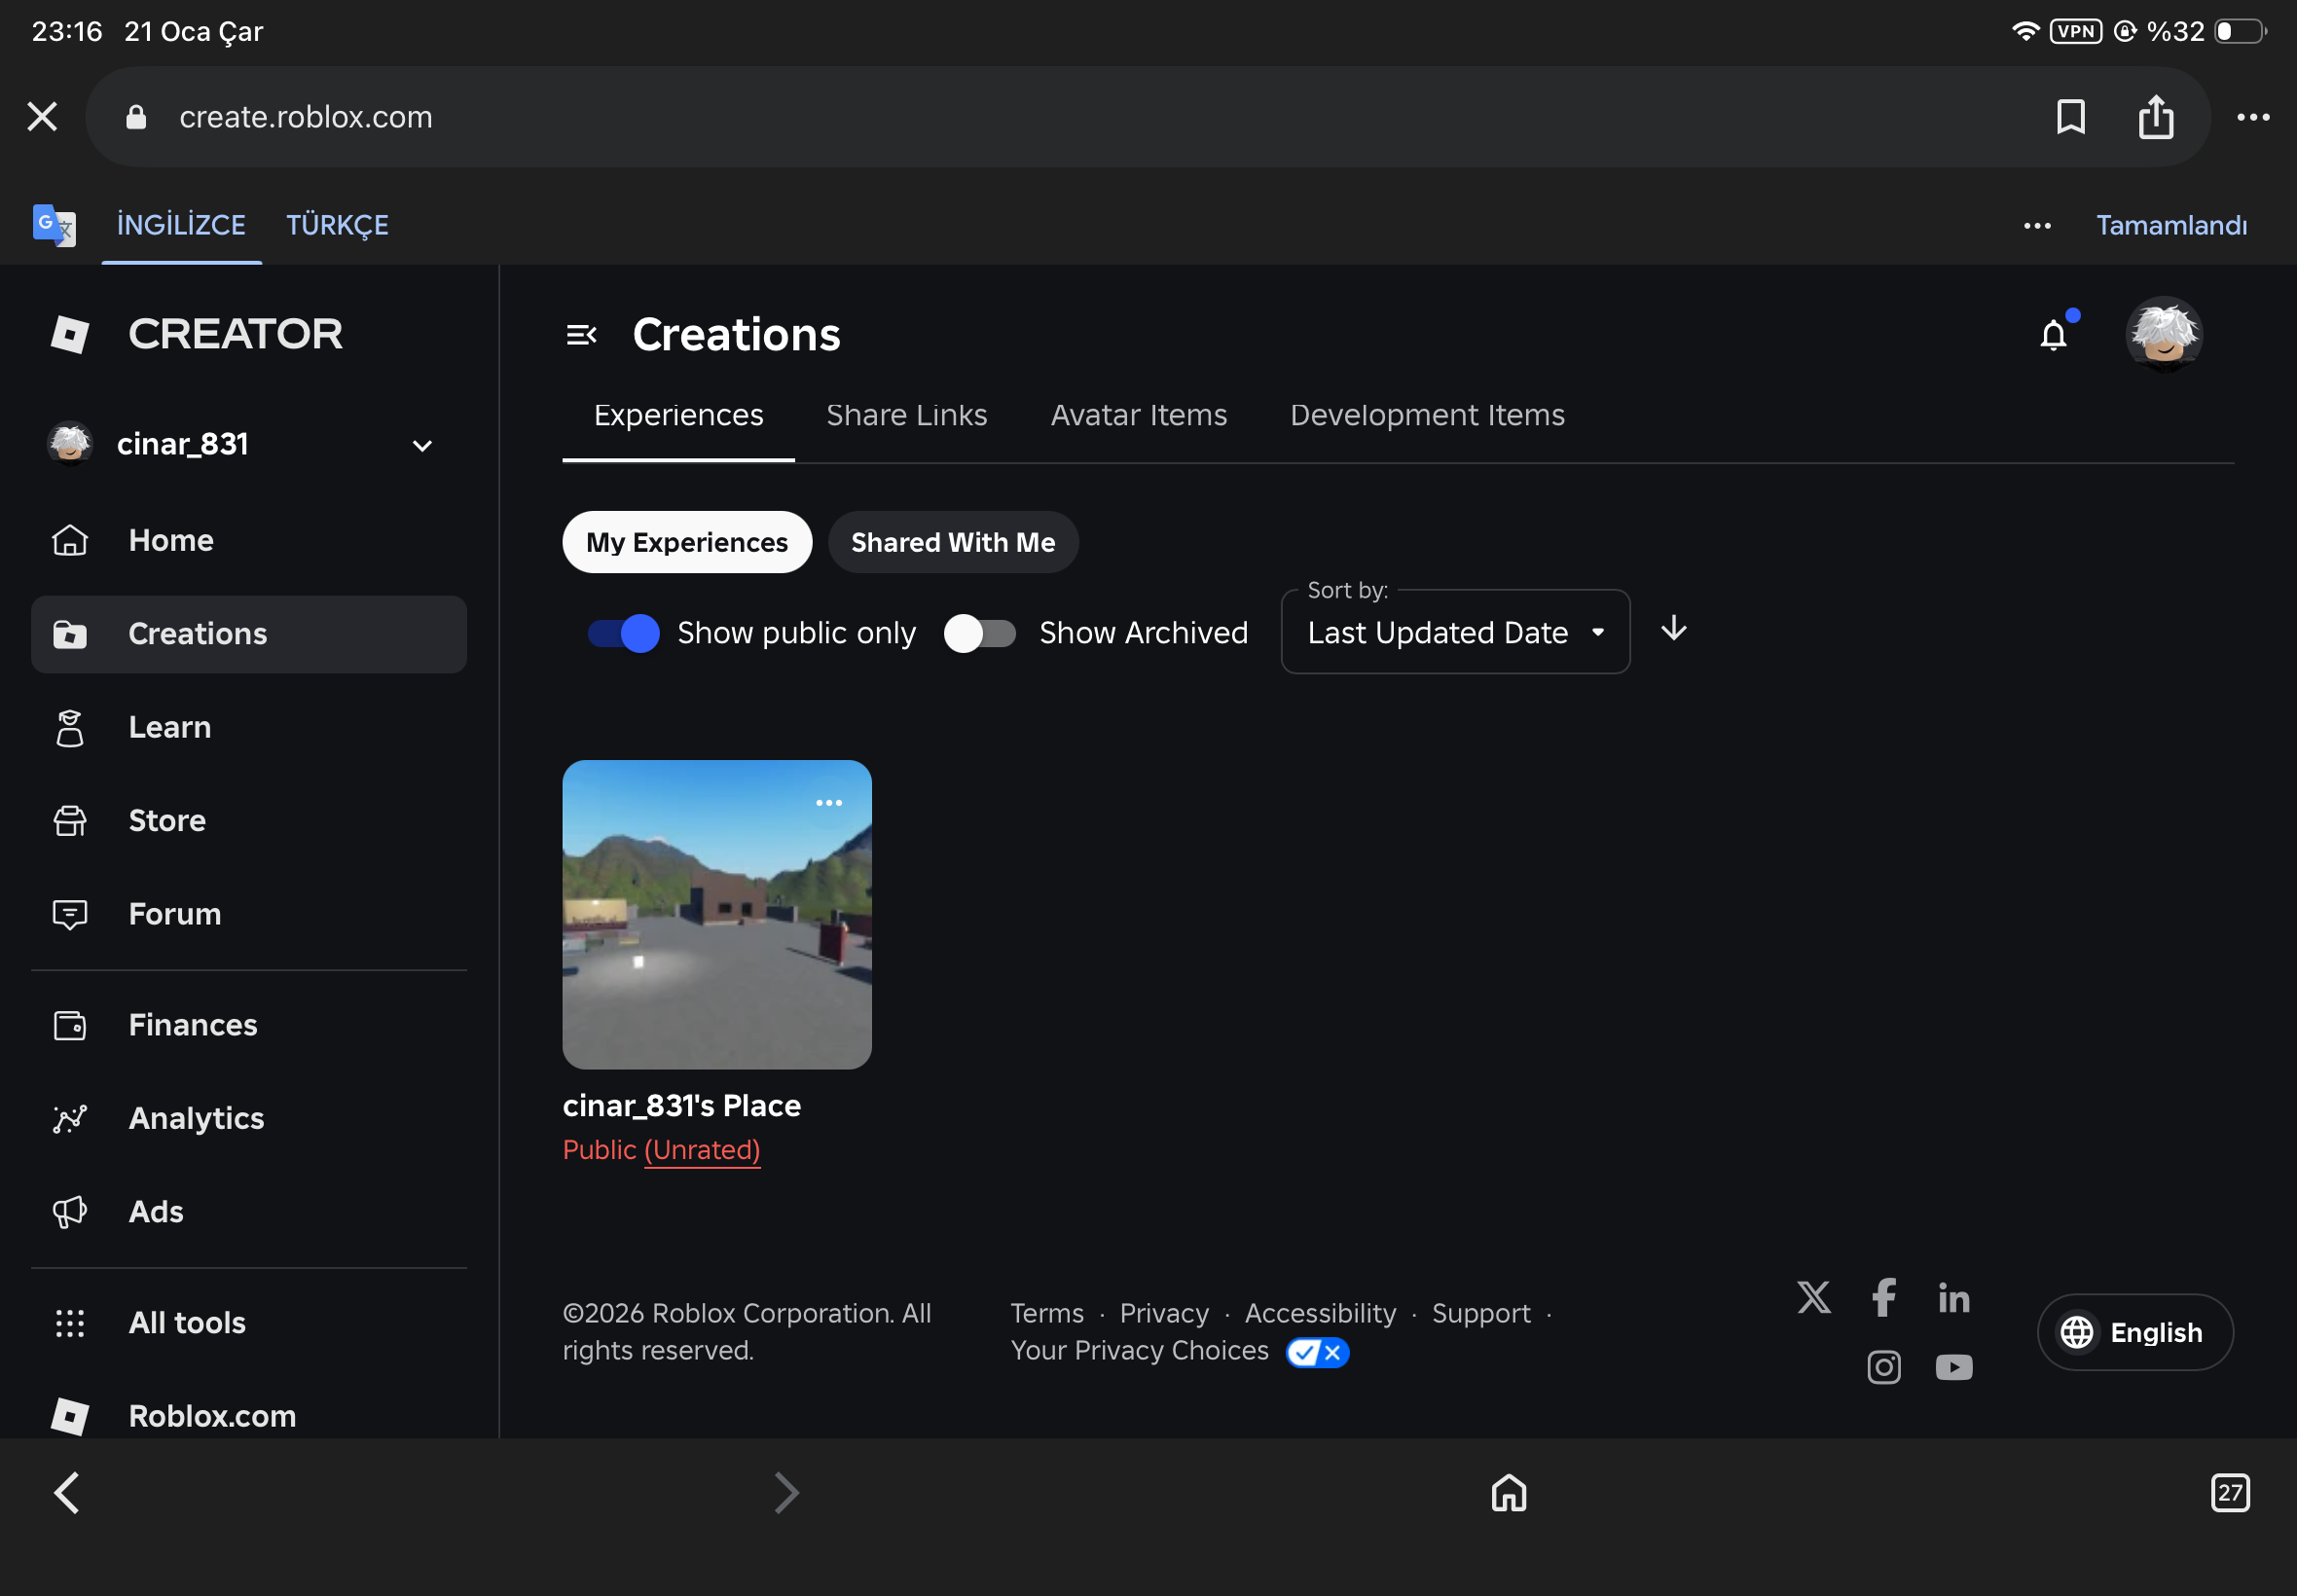Image resolution: width=2297 pixels, height=1596 pixels.
Task: Open Store in the sidebar
Action: (248, 820)
